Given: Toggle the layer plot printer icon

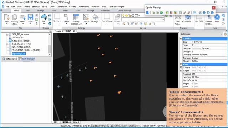Looking at the screenshot, I should (133, 16).
